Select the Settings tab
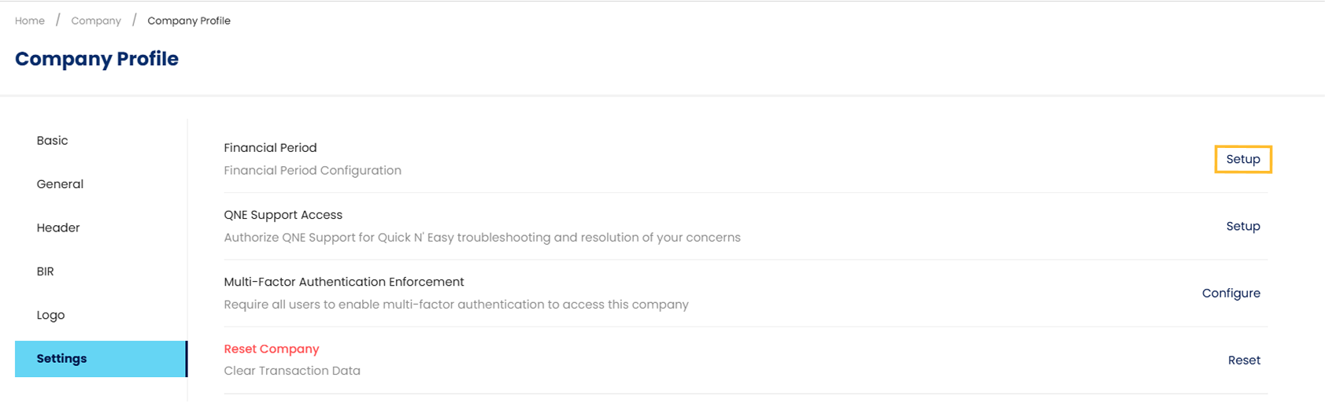Viewport: 1325px width, 403px height. (62, 359)
